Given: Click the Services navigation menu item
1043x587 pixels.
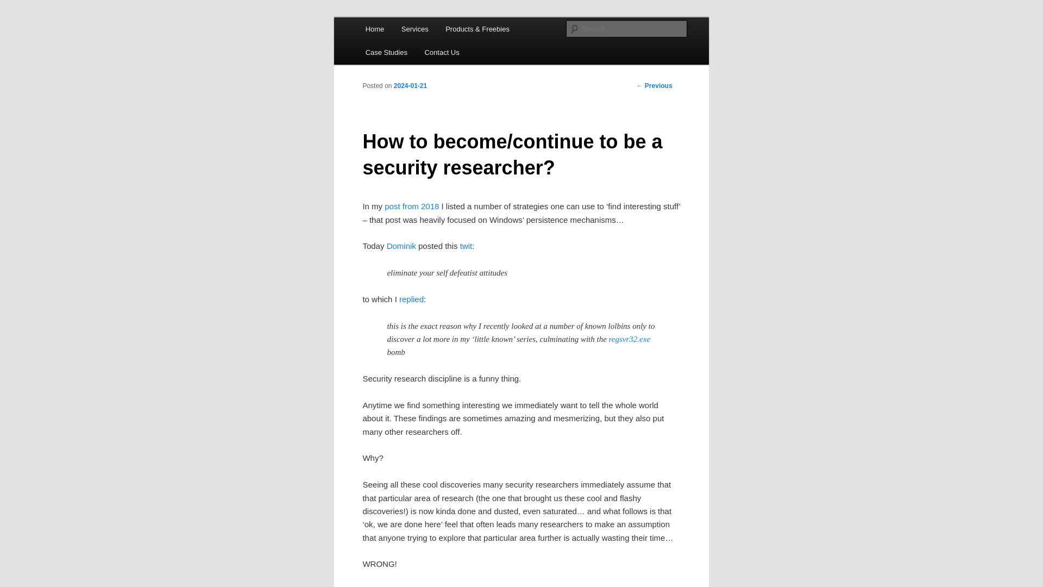Looking at the screenshot, I should coord(415,29).
